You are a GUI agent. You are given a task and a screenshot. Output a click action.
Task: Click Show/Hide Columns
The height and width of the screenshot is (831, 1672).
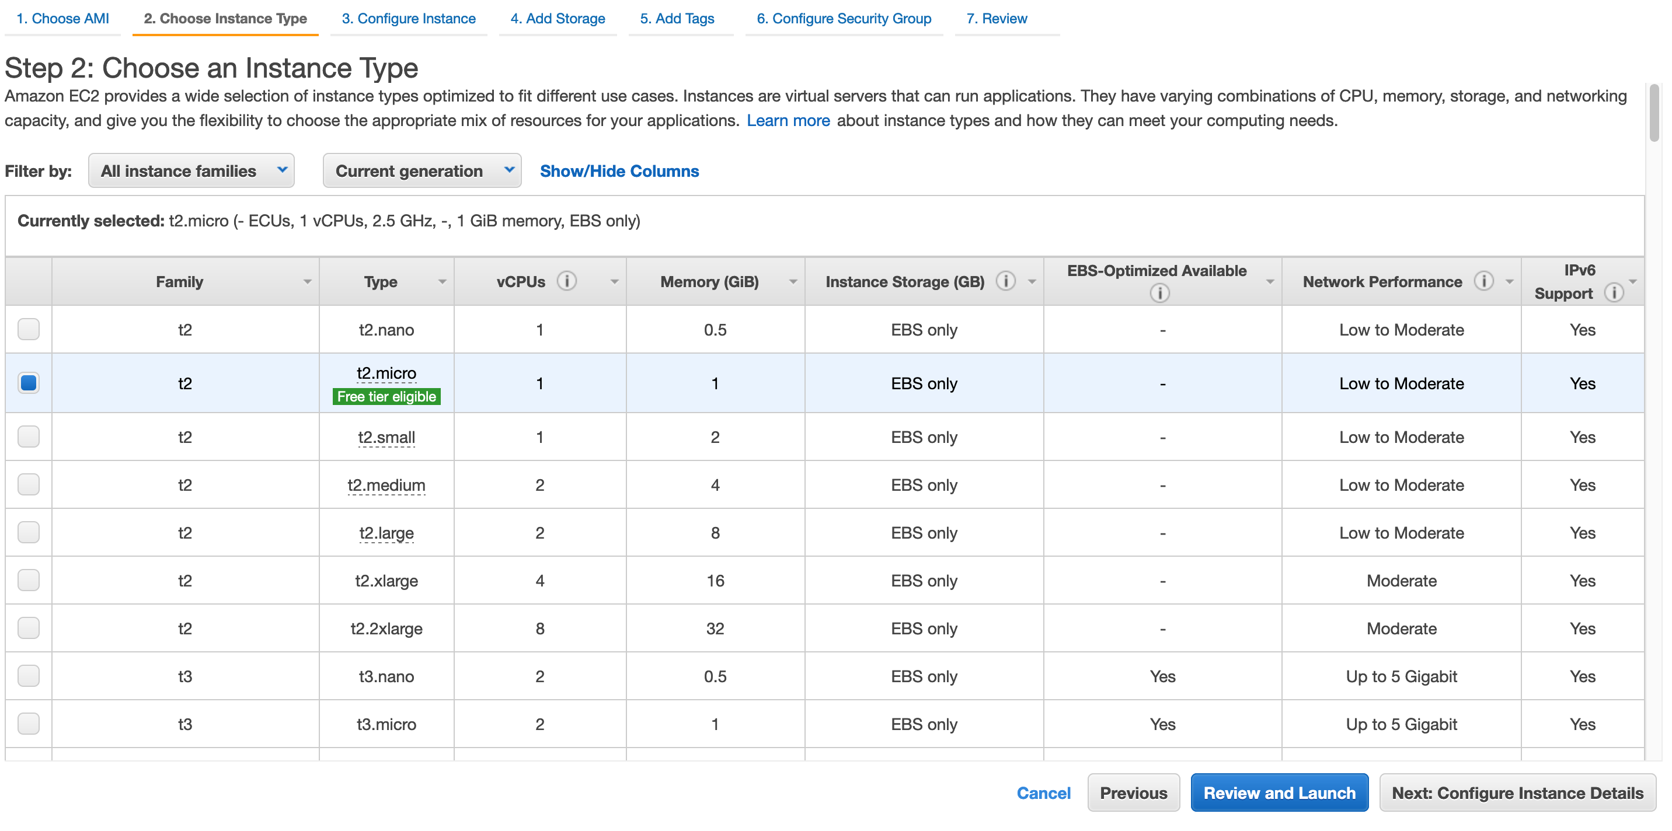click(619, 170)
